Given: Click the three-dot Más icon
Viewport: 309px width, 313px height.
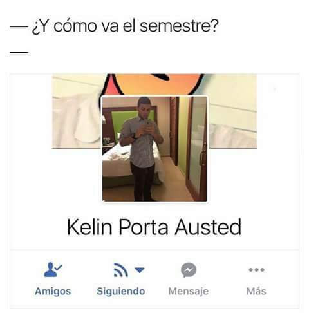Looking at the screenshot, I should pyautogui.click(x=256, y=270).
